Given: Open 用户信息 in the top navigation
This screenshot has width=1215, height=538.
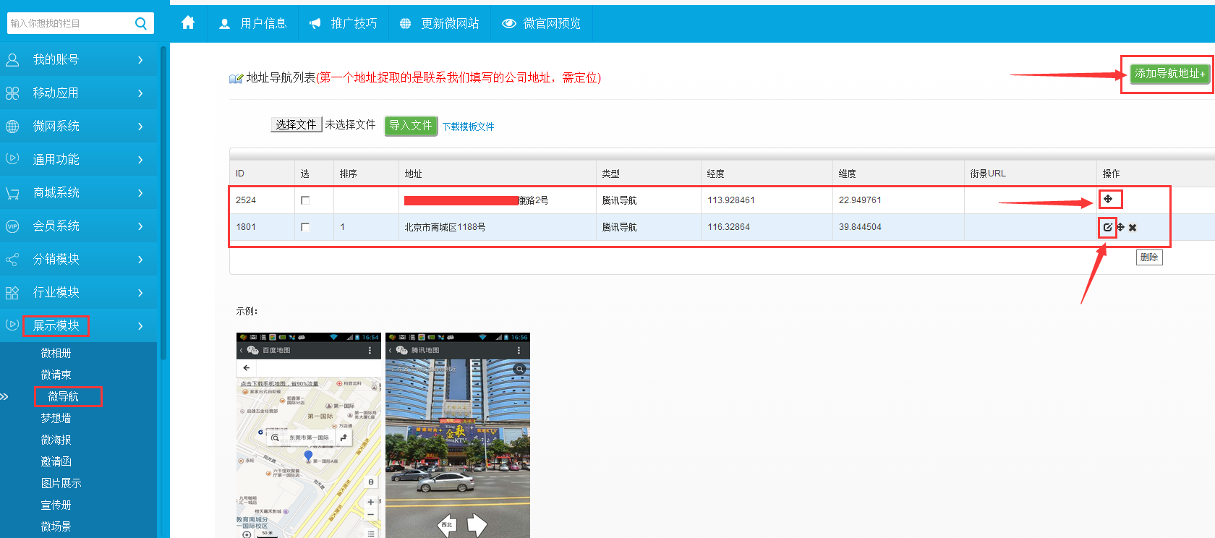Looking at the screenshot, I should (x=253, y=23).
